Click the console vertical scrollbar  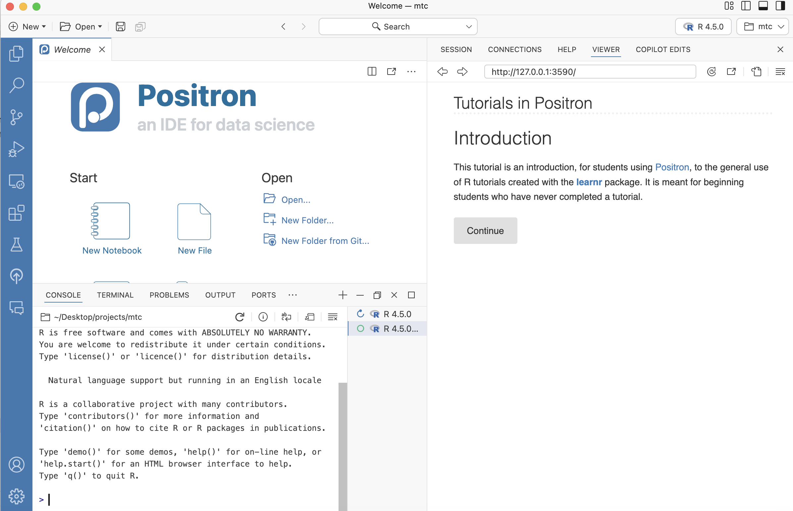[343, 446]
